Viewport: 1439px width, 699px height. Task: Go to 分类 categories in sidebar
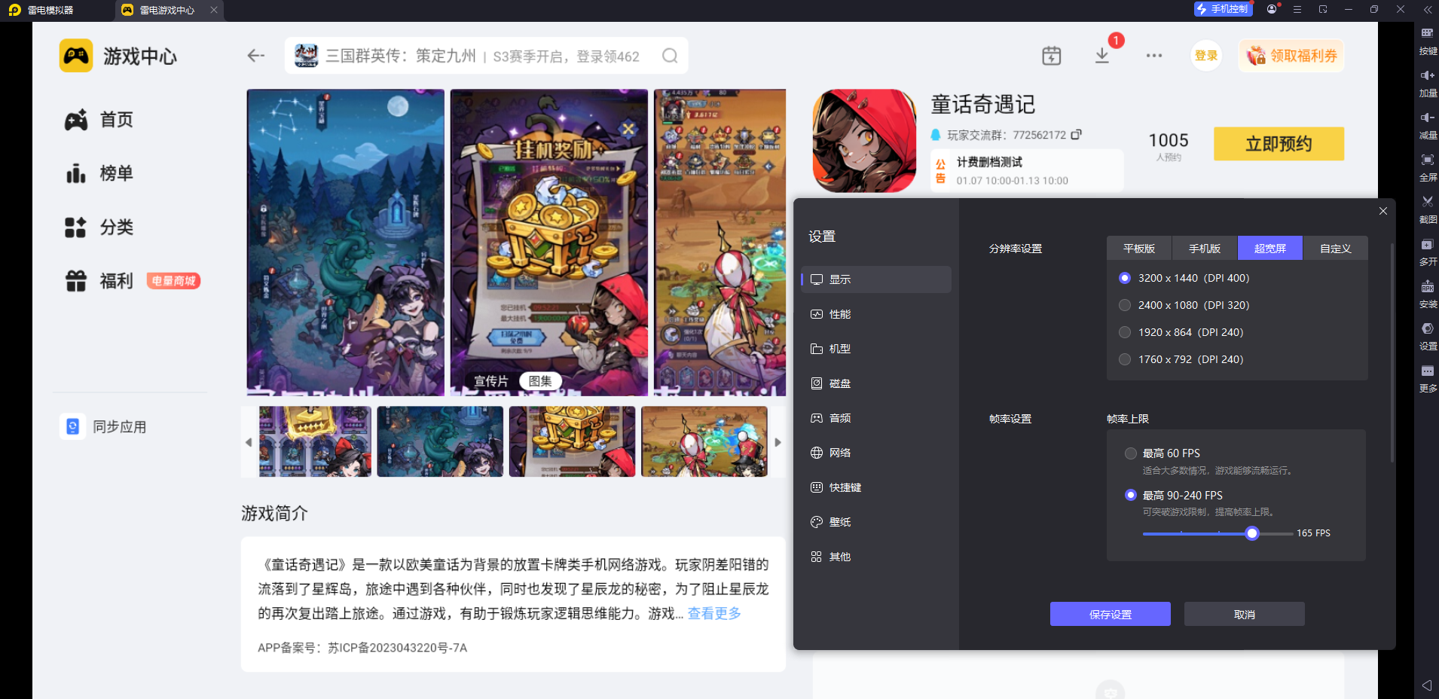[99, 227]
